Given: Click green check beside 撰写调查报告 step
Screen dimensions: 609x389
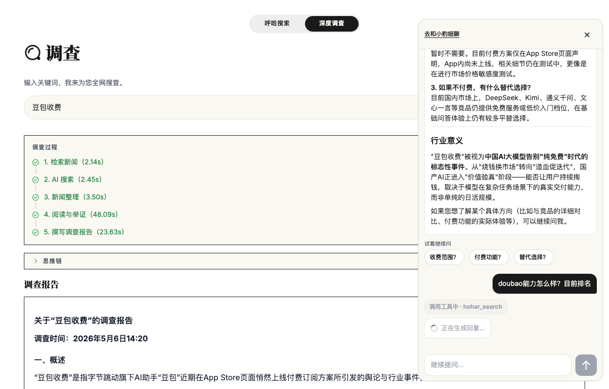Looking at the screenshot, I should [x=36, y=232].
